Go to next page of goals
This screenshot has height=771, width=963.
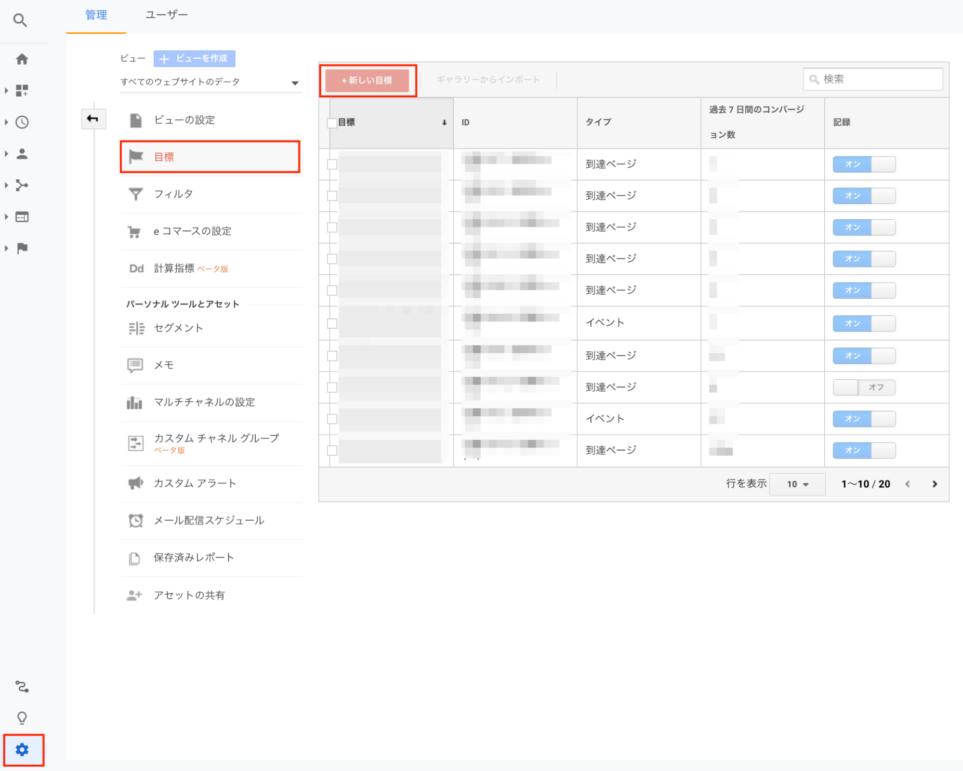point(935,484)
